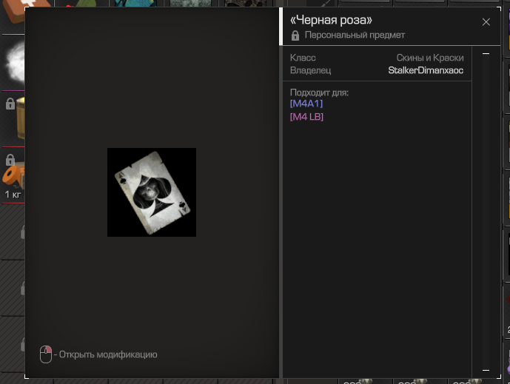Click the Скины и Краски class value
510x384 pixels.
(x=430, y=58)
